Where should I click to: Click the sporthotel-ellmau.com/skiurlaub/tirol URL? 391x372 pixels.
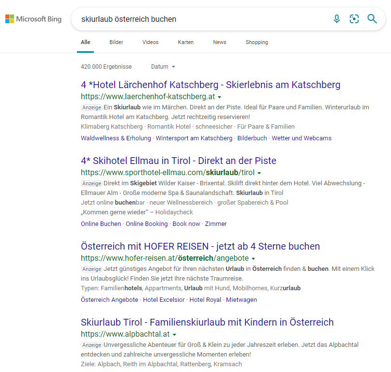[x=167, y=173]
